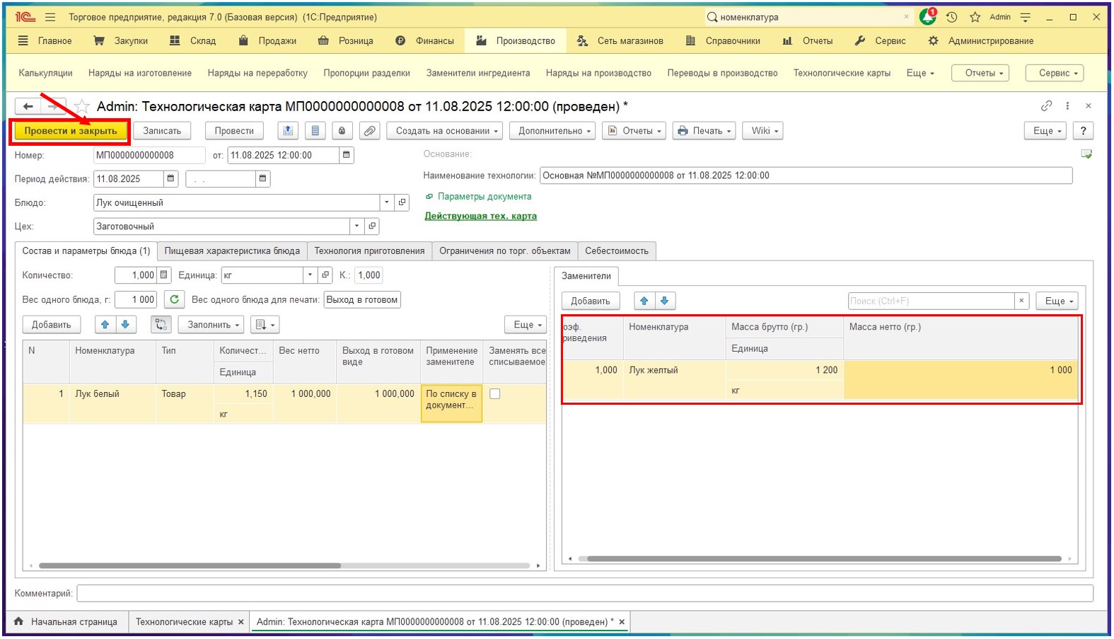Image resolution: width=1114 pixels, height=639 pixels.
Task: Click the Комментарий input field
Action: click(x=584, y=593)
